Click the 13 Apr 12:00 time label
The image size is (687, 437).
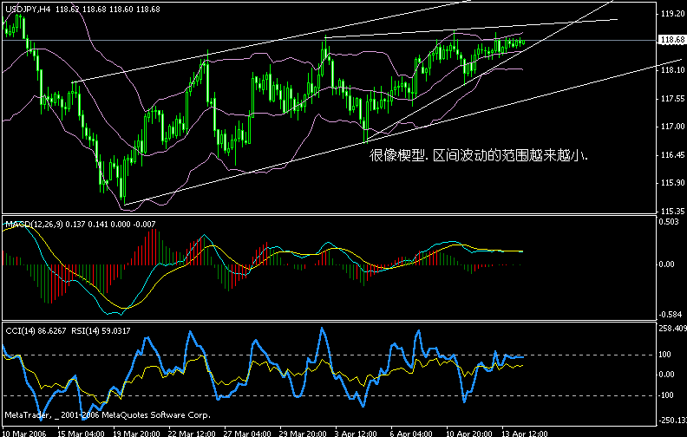525,434
